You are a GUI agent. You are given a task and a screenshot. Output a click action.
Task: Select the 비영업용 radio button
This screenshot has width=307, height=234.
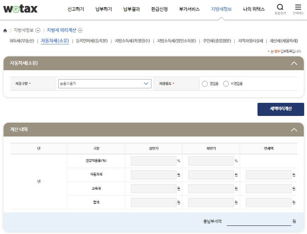(x=226, y=84)
